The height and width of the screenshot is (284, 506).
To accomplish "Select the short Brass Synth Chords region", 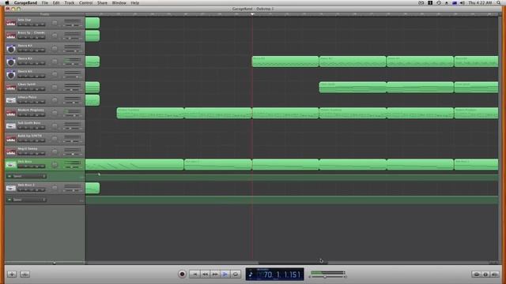I will click(x=93, y=35).
